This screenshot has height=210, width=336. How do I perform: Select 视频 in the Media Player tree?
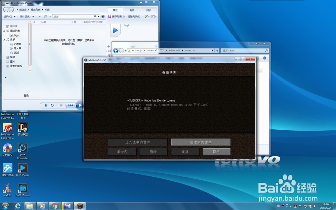point(11,57)
